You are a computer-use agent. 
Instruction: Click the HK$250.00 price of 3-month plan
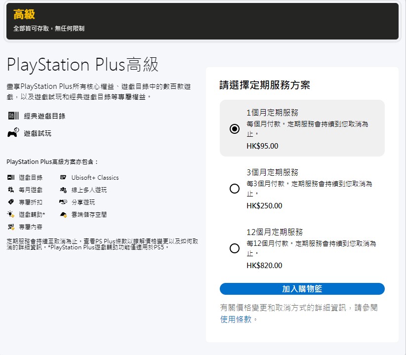pos(264,206)
